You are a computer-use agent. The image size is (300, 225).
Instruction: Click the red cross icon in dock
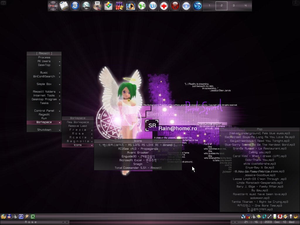(164, 6)
